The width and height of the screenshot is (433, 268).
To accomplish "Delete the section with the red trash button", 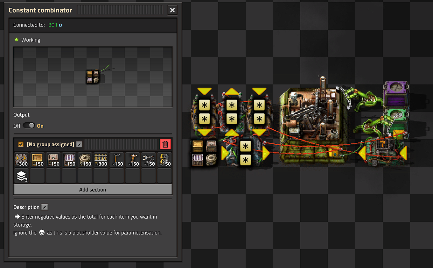I will click(x=165, y=144).
